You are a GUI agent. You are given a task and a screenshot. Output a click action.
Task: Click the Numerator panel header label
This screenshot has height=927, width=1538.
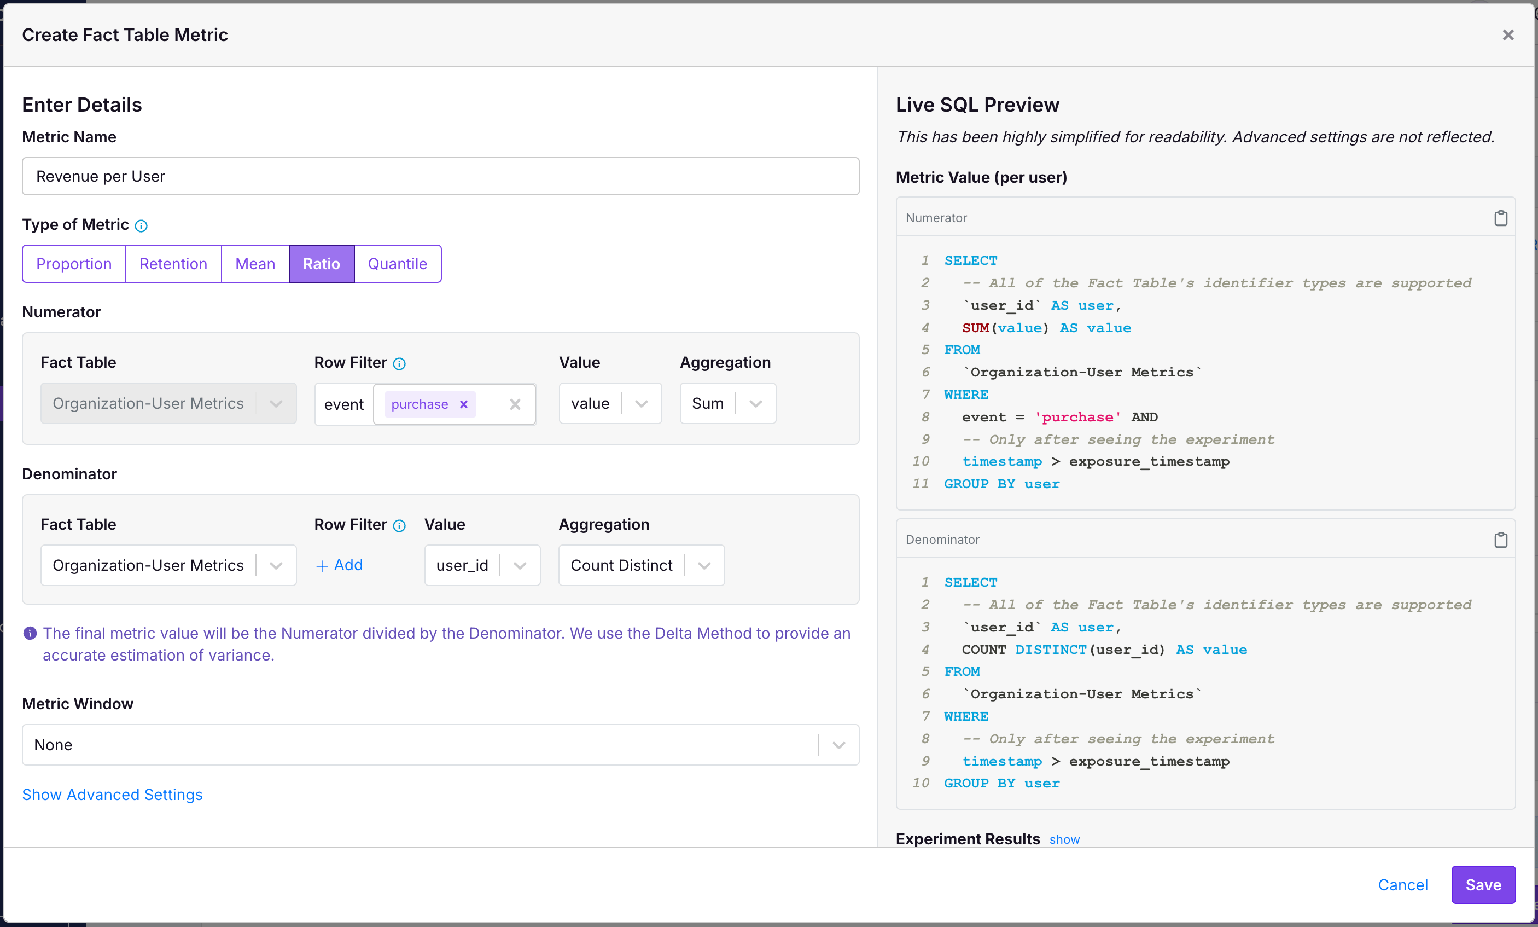tap(936, 218)
